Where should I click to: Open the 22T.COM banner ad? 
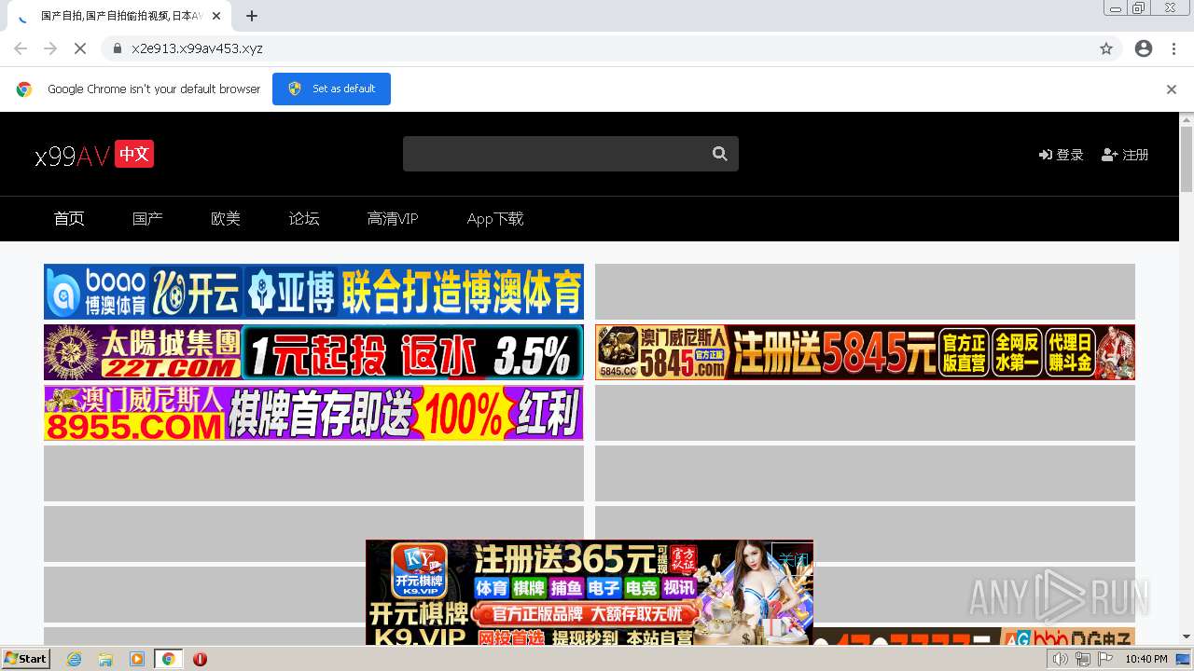tap(313, 352)
